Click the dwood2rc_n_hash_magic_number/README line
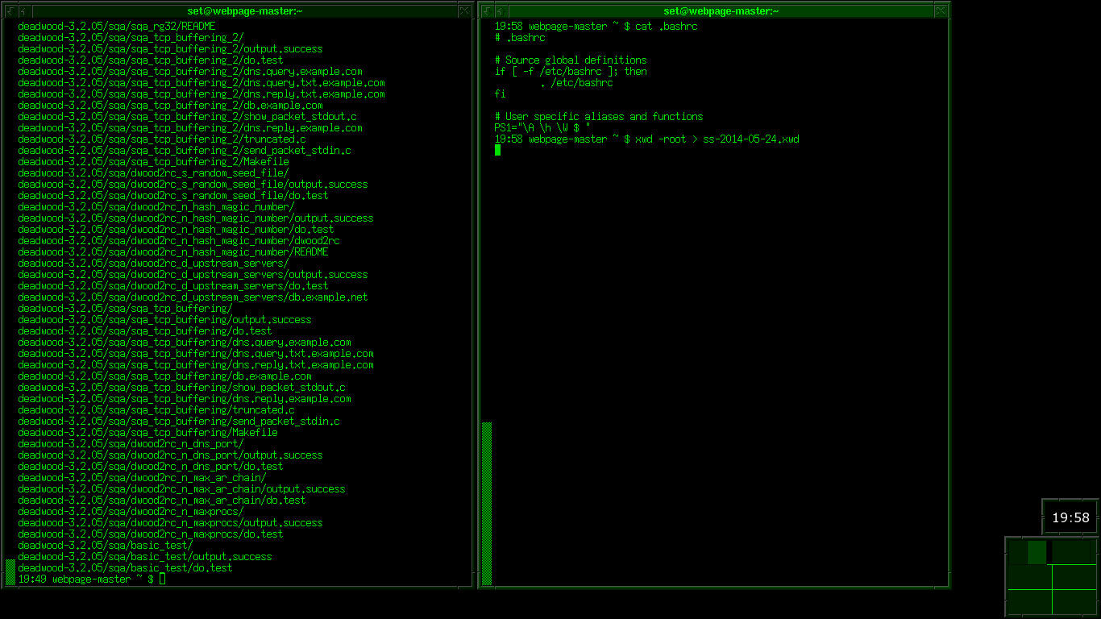The height and width of the screenshot is (619, 1101). pyautogui.click(x=173, y=251)
